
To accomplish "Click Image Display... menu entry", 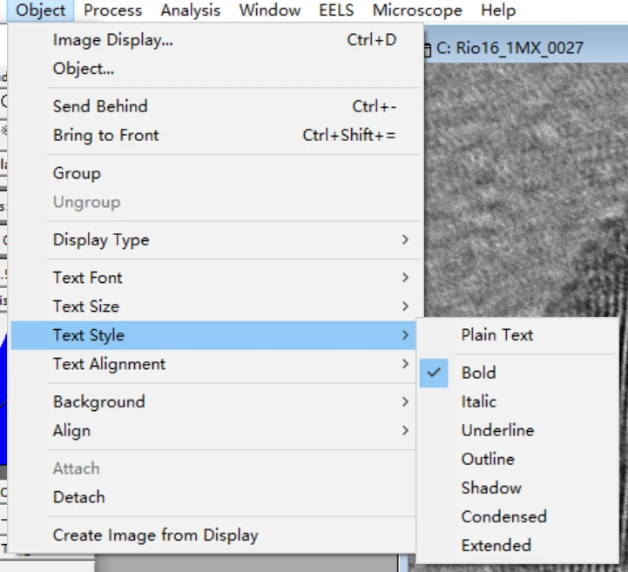I will pos(112,40).
